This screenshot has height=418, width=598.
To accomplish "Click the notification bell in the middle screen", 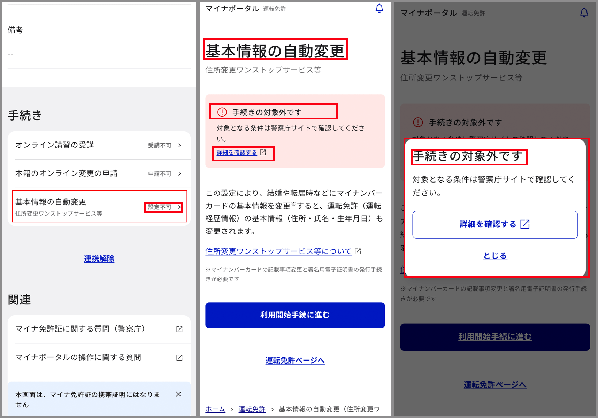I will pos(379,8).
